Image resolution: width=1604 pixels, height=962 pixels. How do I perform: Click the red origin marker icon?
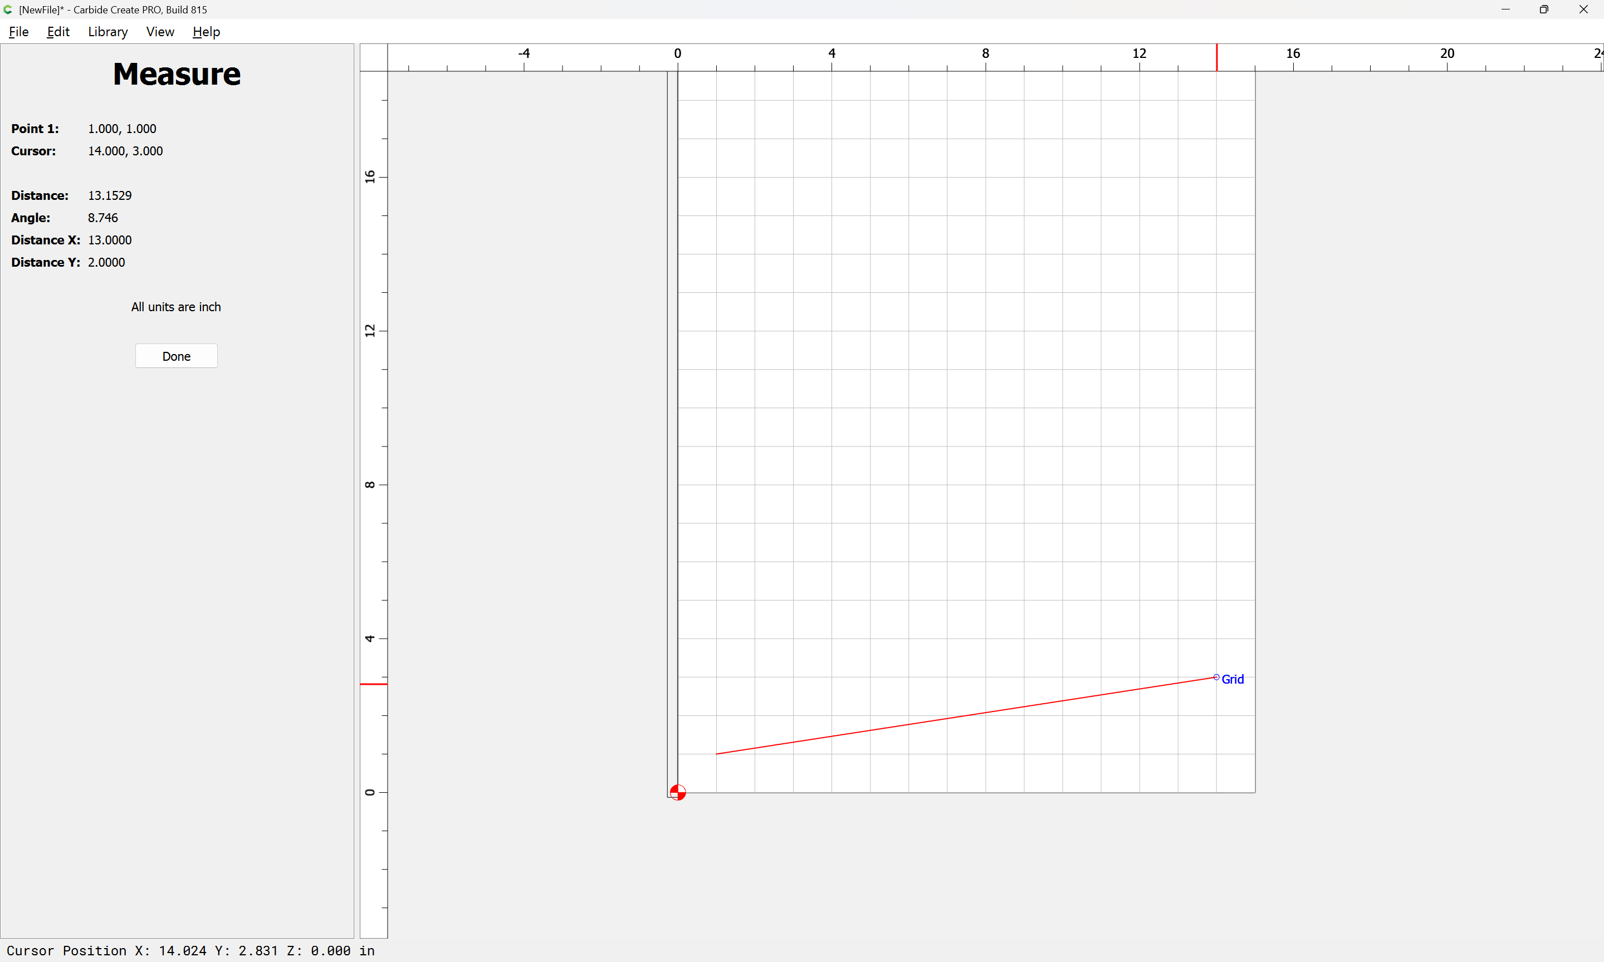(x=677, y=792)
